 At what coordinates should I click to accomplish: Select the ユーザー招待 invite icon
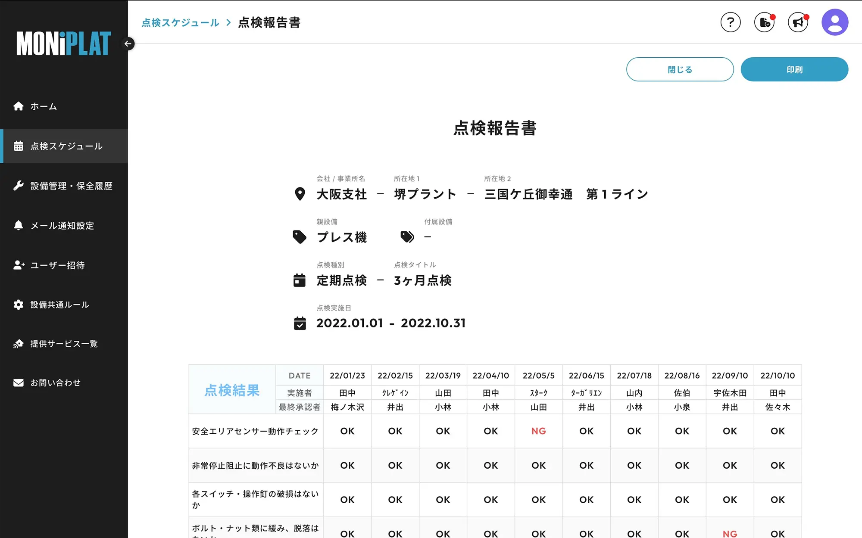click(x=19, y=265)
